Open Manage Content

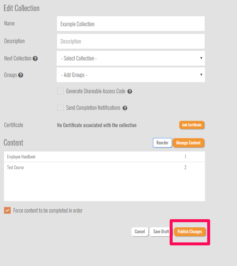(188, 143)
